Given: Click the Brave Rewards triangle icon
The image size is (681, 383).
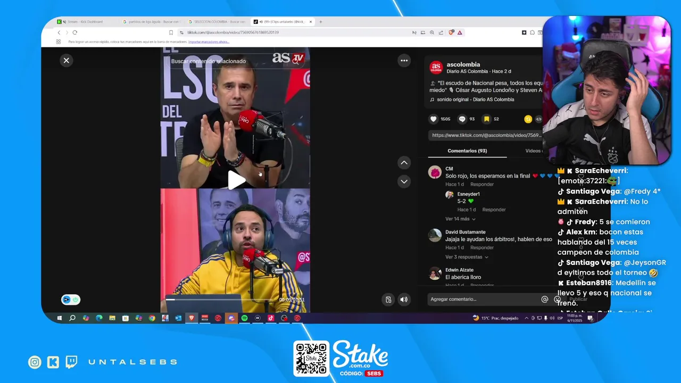Looking at the screenshot, I should 460,32.
